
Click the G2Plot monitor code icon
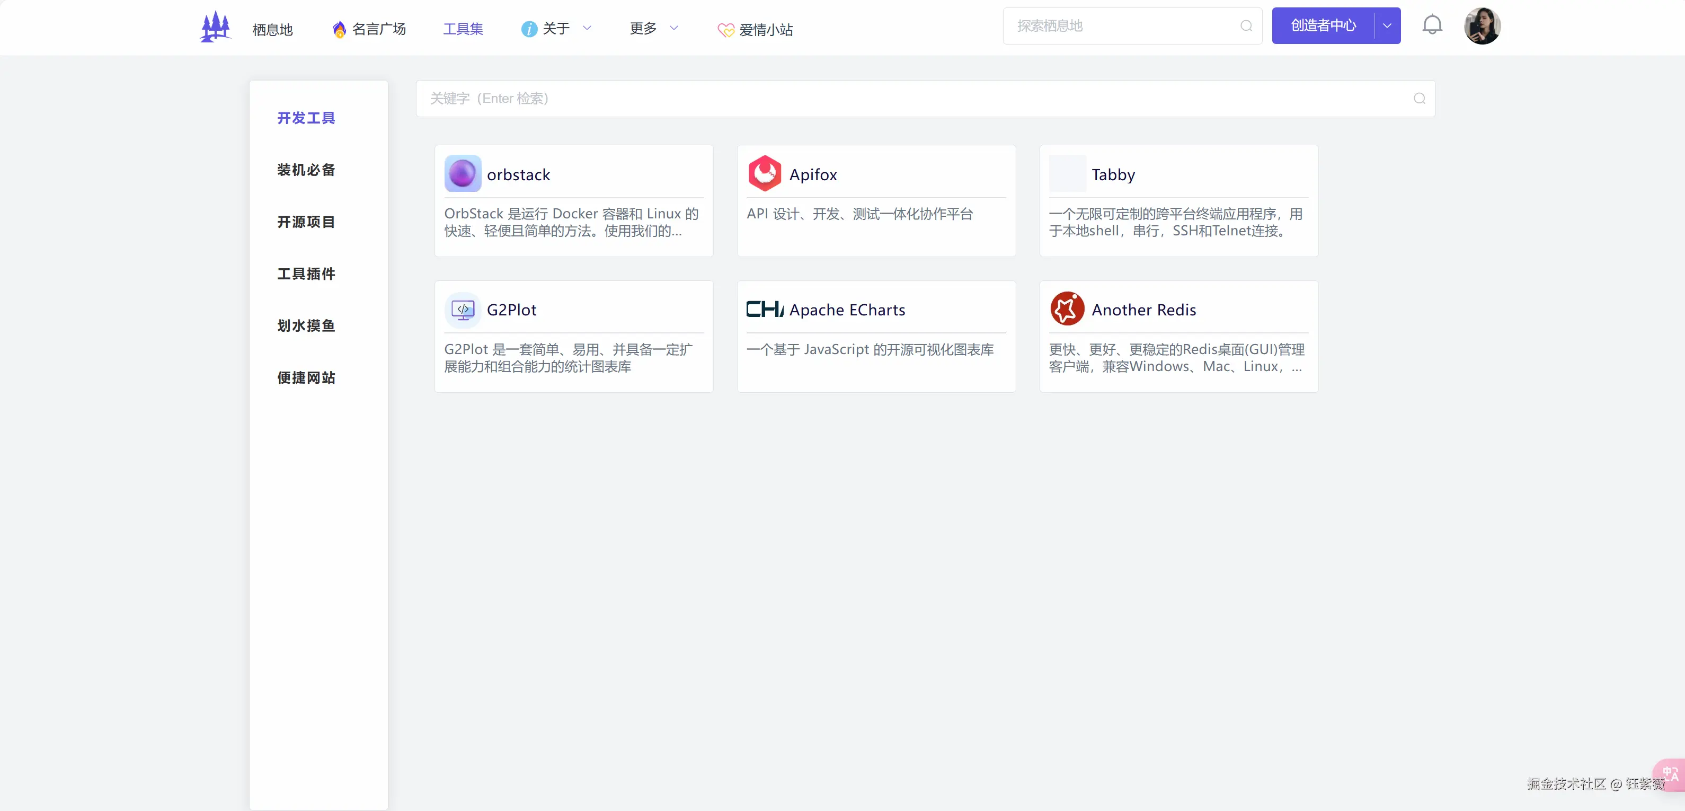tap(463, 310)
